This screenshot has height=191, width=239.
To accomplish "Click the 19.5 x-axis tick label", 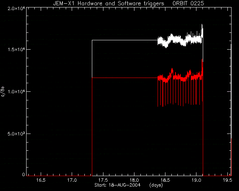I will coord(227,180).
